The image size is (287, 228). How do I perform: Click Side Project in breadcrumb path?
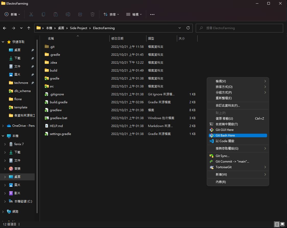(78, 28)
